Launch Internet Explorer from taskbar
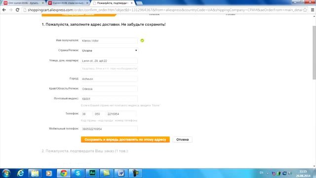This screenshot has width=316, height=178. (x=20, y=173)
